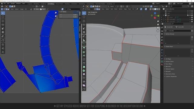Switch to Layout workspace tab
This screenshot has height=109, width=194.
30,4
